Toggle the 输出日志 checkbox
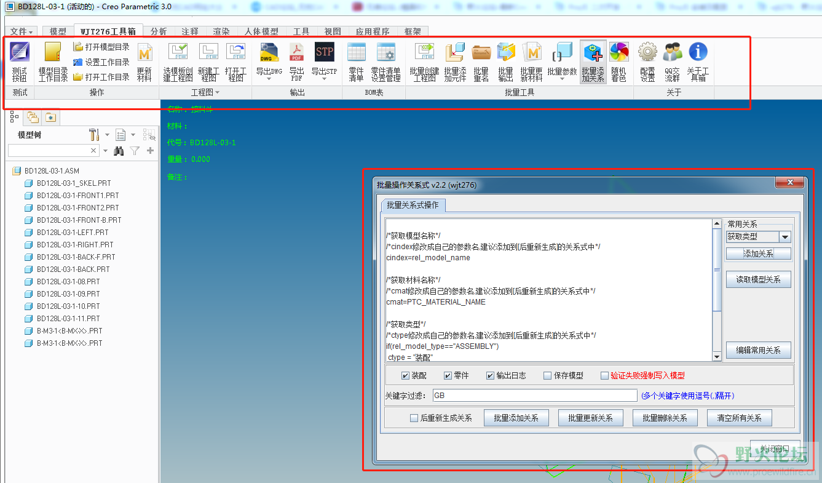The image size is (822, 483). 490,375
